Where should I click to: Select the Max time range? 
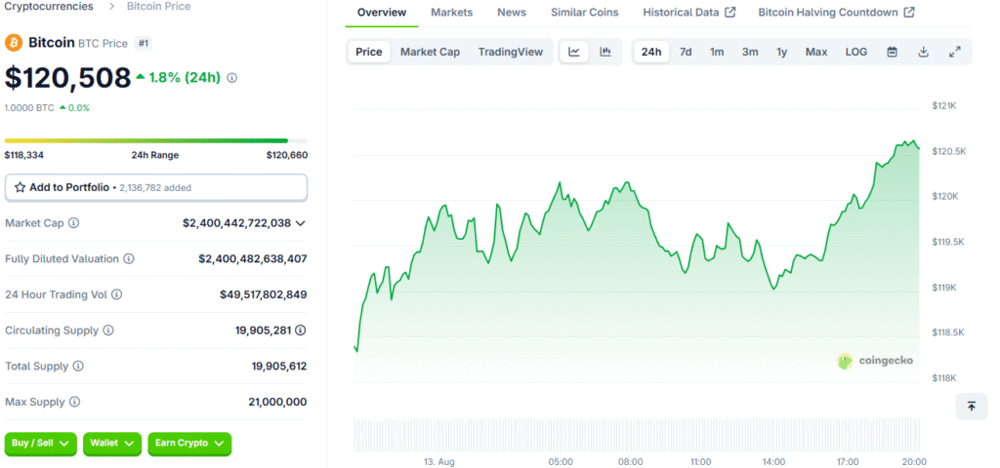[x=816, y=52]
